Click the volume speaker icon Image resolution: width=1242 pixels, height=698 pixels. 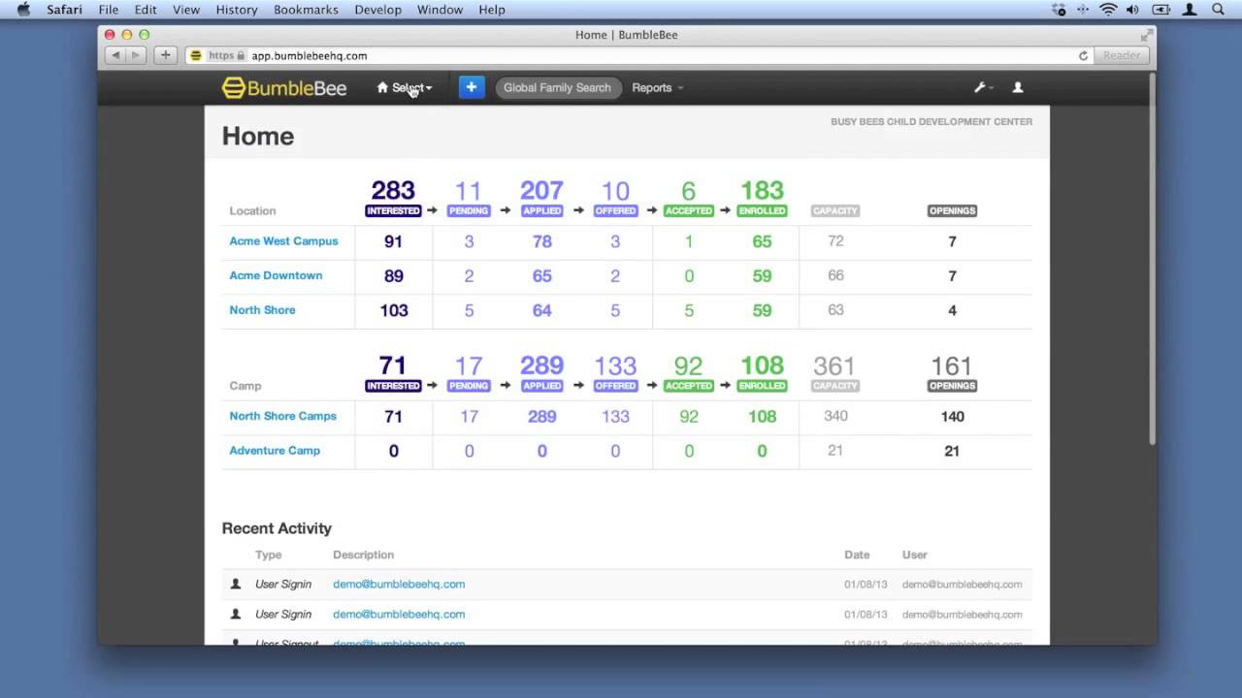1133,10
